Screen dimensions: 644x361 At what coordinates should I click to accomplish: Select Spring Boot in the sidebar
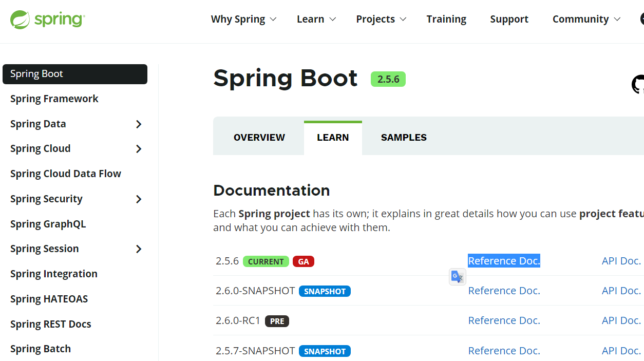(75, 74)
